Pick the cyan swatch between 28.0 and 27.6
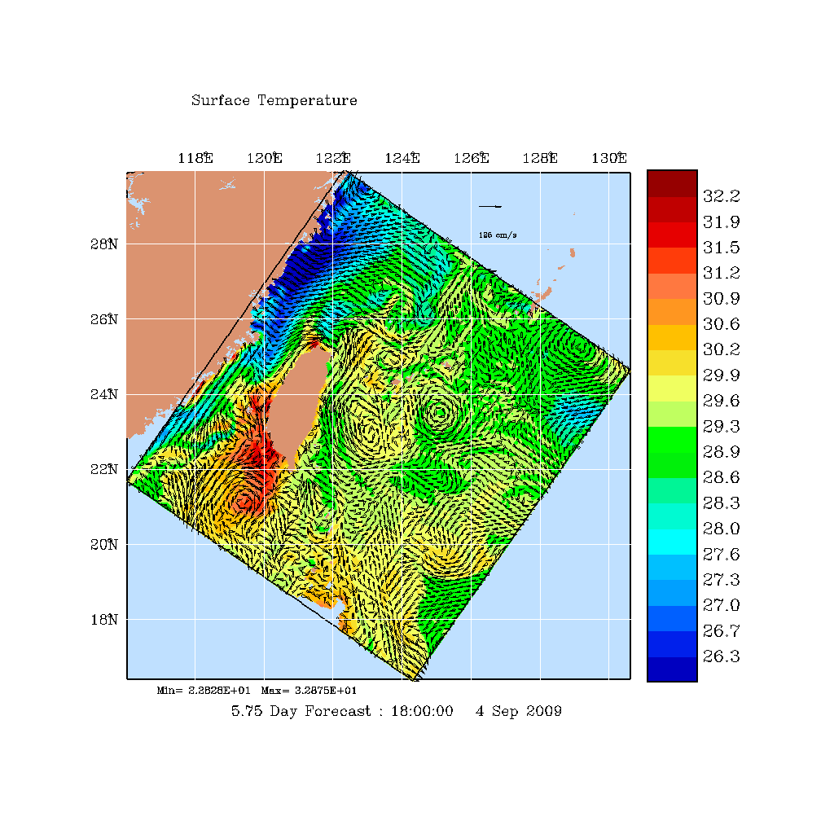 click(x=672, y=541)
